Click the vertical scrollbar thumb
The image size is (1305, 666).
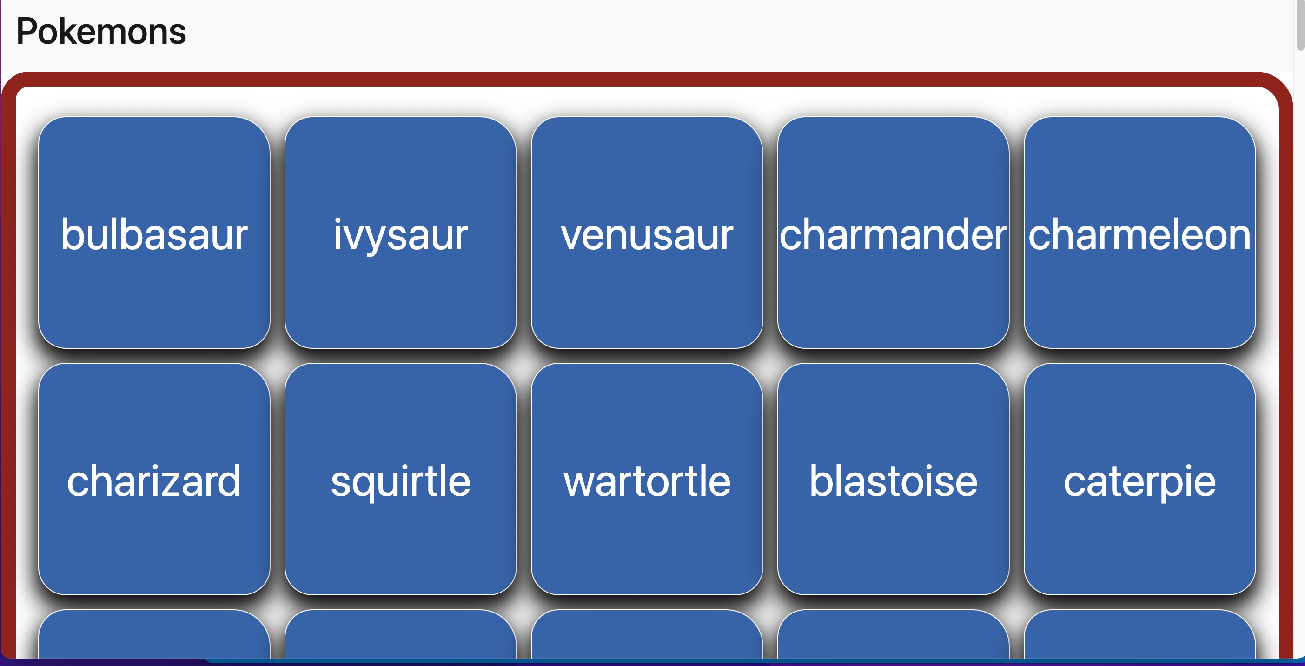[x=1300, y=25]
